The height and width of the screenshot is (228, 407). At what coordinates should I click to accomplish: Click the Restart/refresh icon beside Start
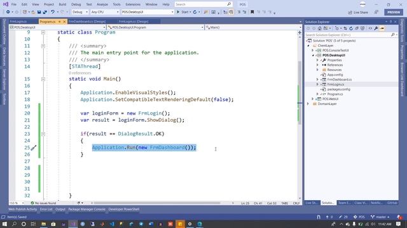(195, 12)
